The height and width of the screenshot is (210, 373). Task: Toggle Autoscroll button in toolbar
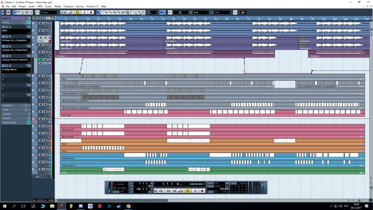pos(162,13)
